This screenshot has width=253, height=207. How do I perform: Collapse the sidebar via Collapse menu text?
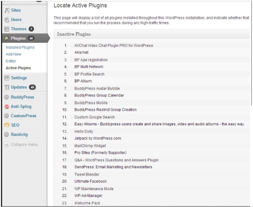(24, 144)
